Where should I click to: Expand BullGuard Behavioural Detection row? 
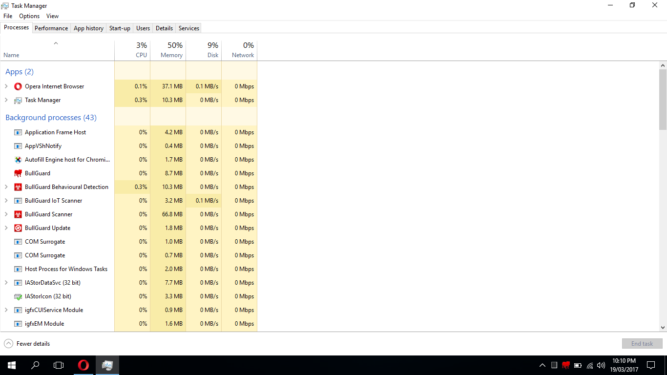click(x=6, y=187)
